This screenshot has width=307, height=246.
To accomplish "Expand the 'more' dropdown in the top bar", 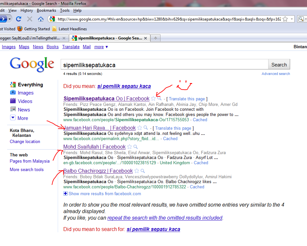I will pyautogui.click(x=101, y=47).
